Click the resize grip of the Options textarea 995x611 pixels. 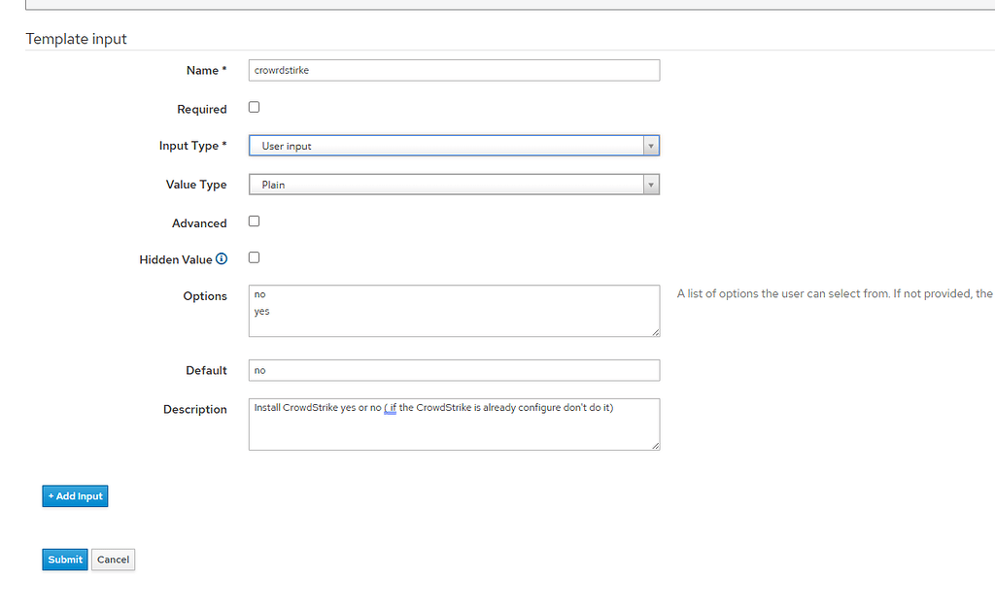[x=656, y=334]
